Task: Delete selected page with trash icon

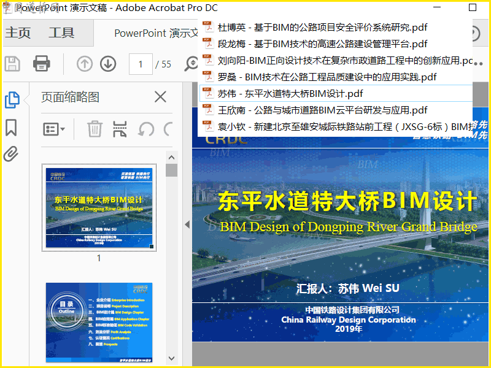Action: (95, 129)
